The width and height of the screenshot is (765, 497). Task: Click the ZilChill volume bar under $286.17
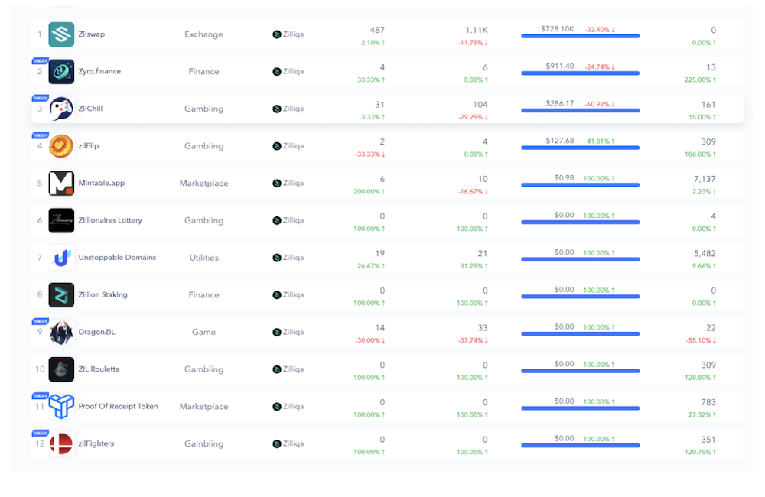click(x=580, y=111)
